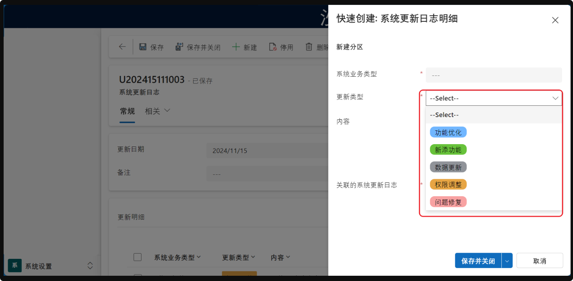Choose the --Select-- option in the list
Image resolution: width=573 pixels, height=281 pixels.
pos(494,115)
